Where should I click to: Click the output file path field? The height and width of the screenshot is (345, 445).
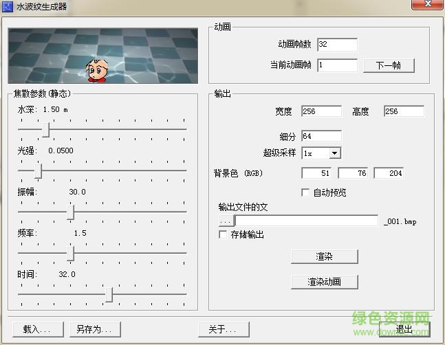coord(307,221)
